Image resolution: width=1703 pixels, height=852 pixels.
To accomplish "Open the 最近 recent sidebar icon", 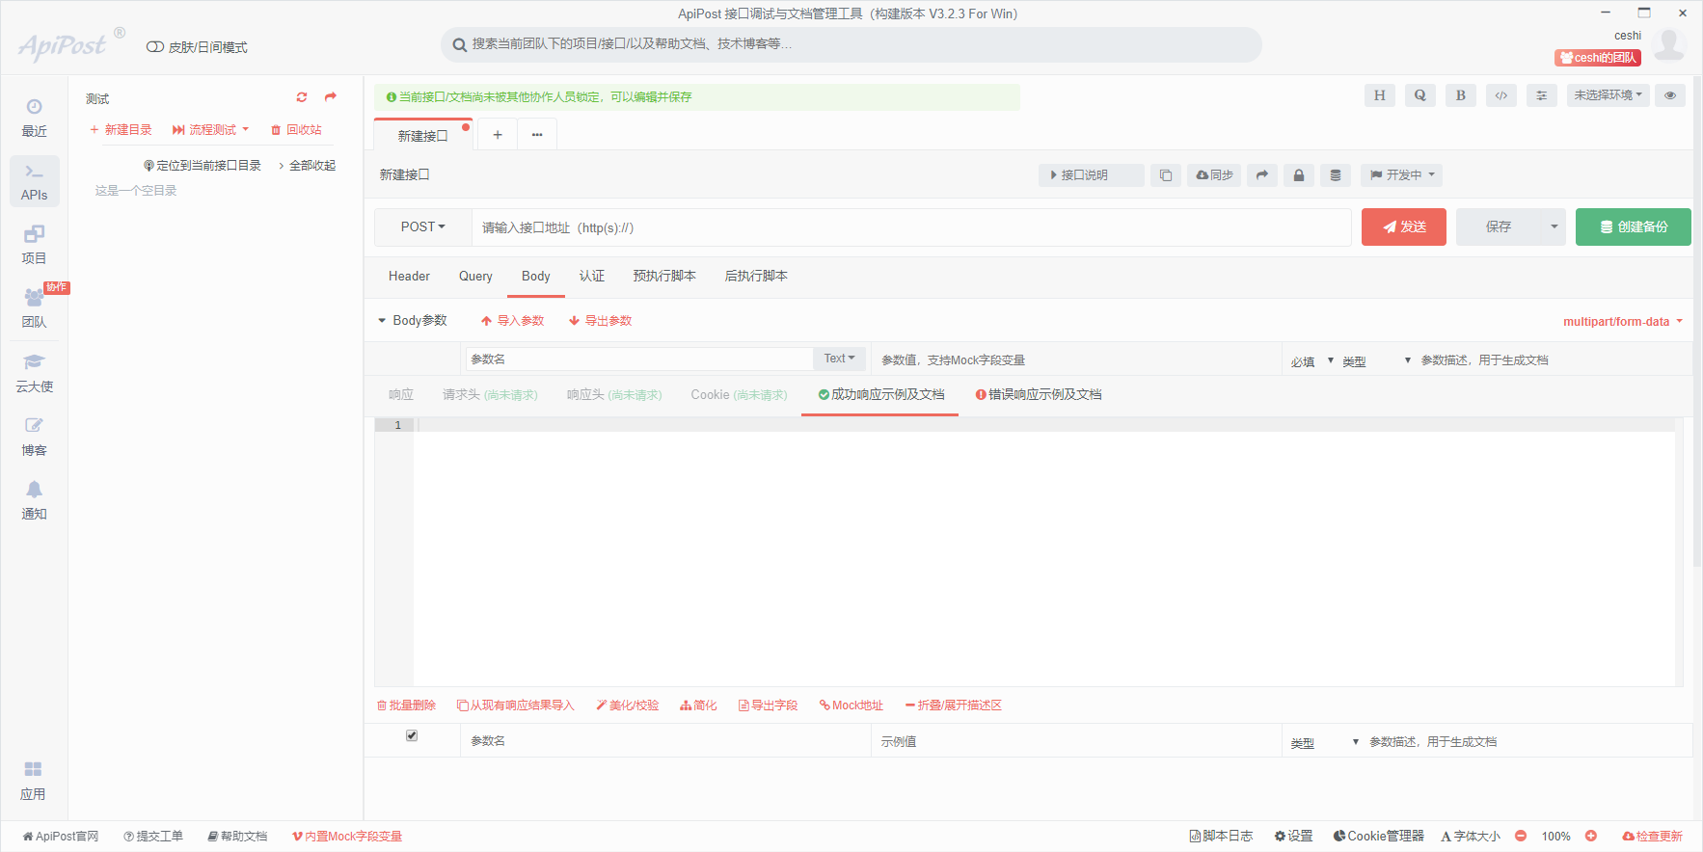I will pyautogui.click(x=34, y=118).
